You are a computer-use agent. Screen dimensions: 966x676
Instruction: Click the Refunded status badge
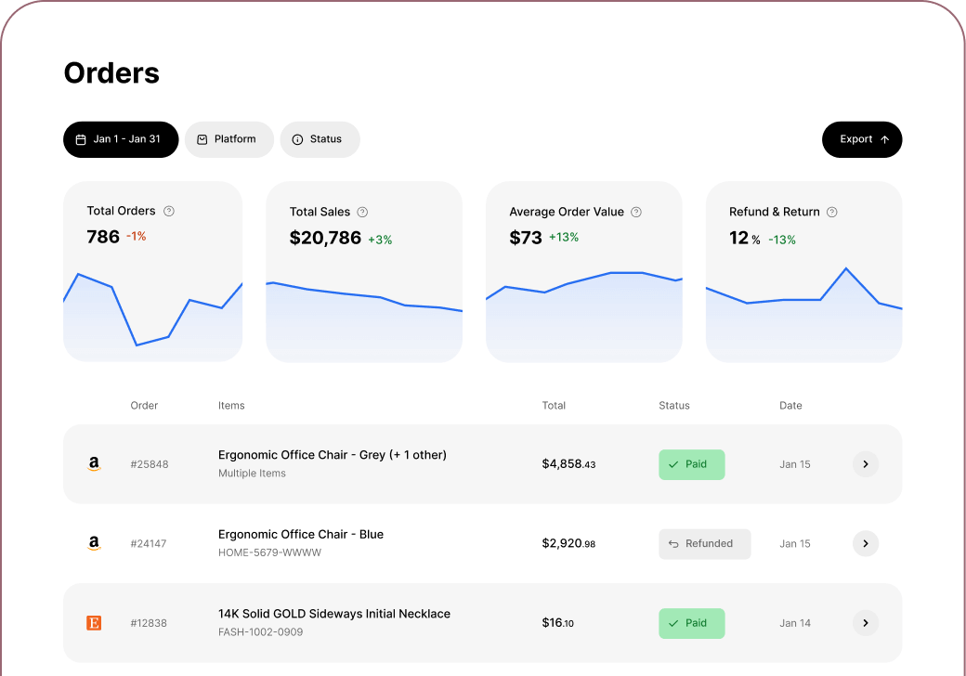coord(705,544)
